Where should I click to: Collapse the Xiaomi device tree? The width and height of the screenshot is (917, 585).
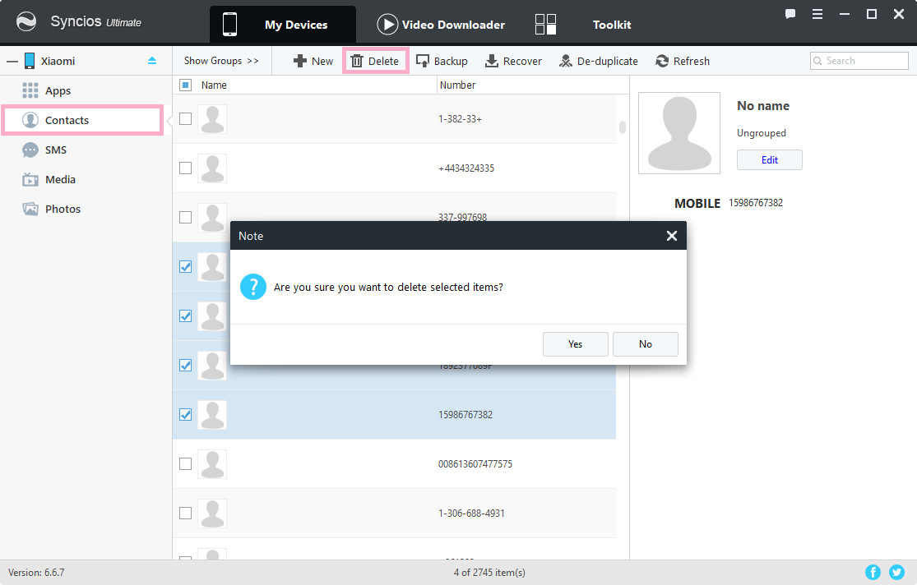(12, 61)
